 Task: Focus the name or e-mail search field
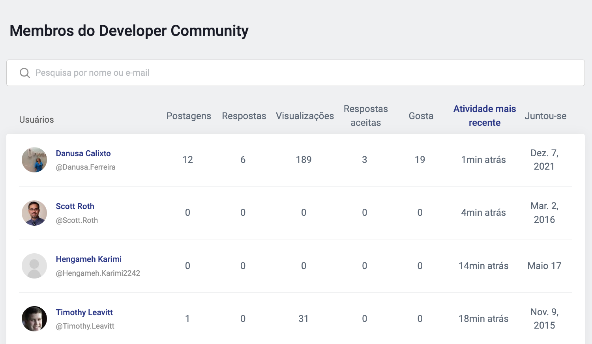300,73
